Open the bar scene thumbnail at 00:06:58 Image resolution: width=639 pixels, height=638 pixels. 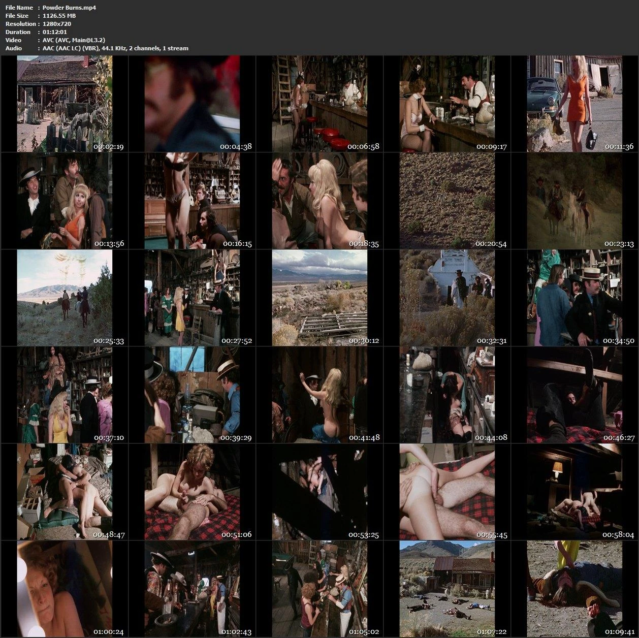coord(319,104)
